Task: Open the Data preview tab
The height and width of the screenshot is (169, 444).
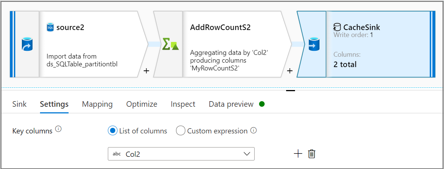Action: 231,104
